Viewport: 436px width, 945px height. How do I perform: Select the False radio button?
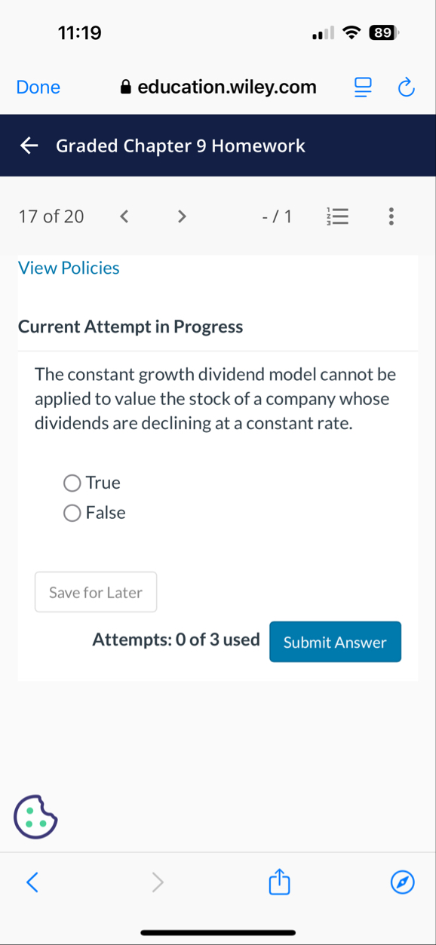72,513
